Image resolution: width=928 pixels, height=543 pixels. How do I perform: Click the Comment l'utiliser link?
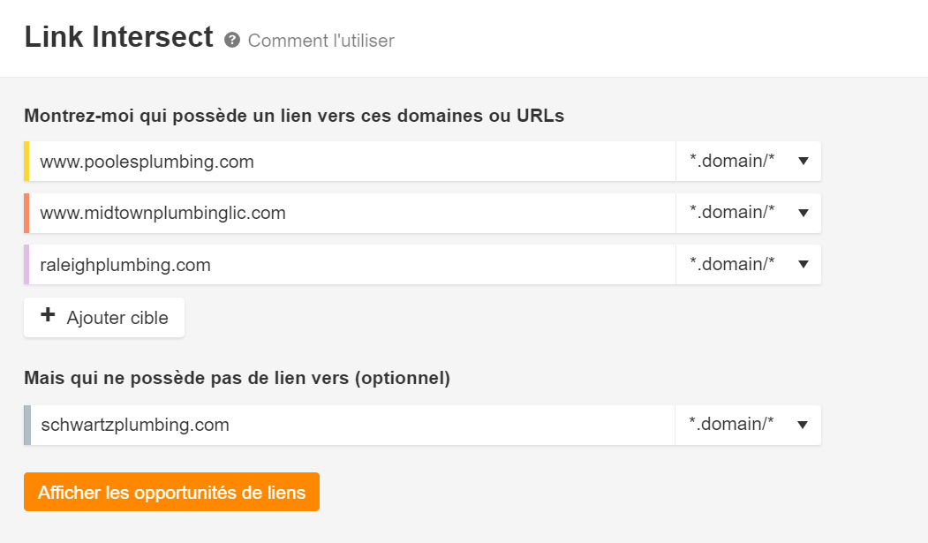click(x=321, y=40)
